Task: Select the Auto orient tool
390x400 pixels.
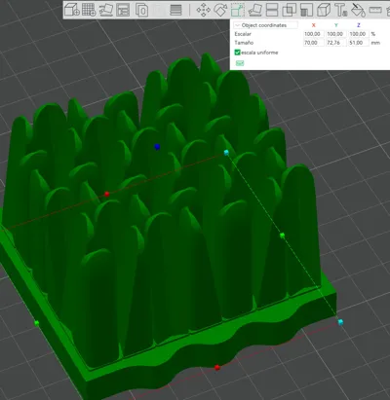Action: (106, 10)
